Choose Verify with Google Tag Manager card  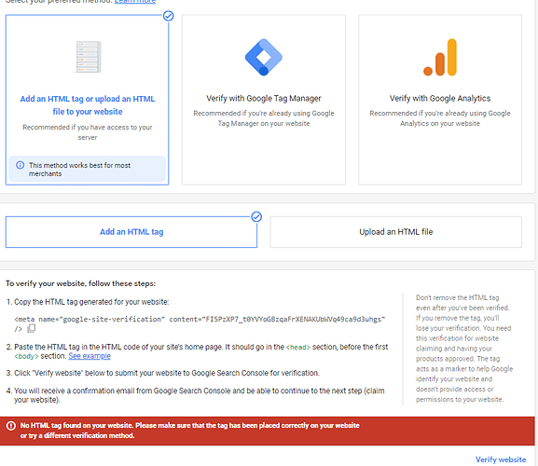[264, 100]
